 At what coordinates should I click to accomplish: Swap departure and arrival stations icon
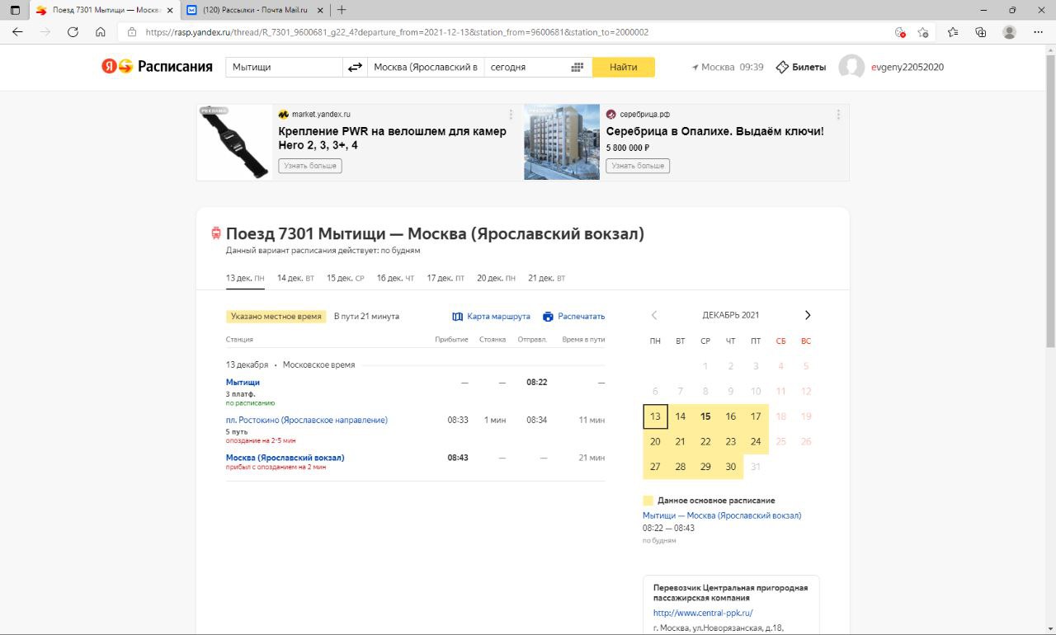point(355,68)
